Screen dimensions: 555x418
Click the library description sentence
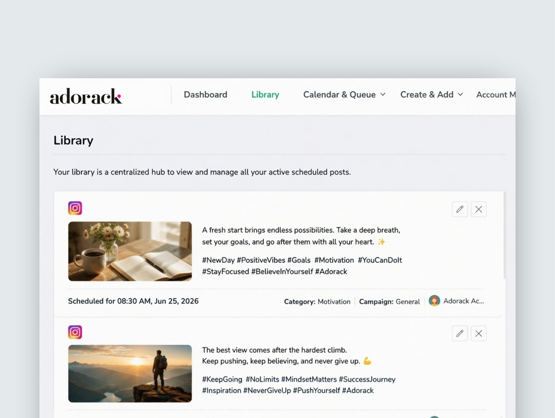point(202,172)
